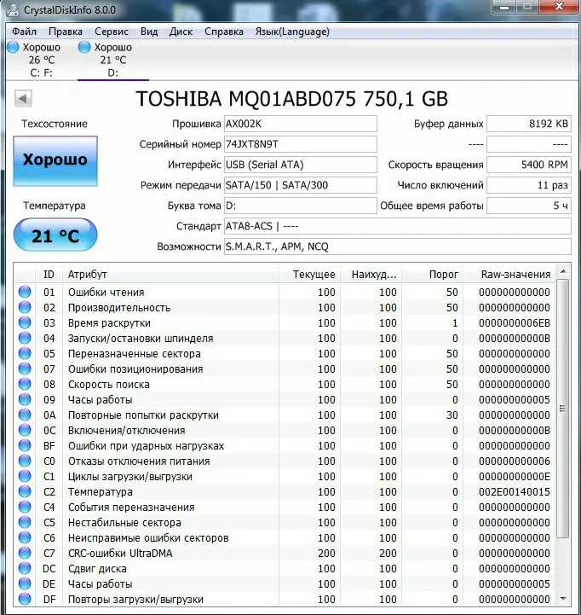Viewport: 581px width, 615px height.
Task: Open the Диск menu
Action: [181, 32]
